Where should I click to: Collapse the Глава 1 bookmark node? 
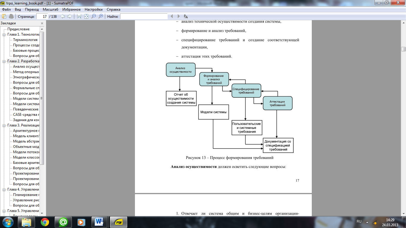[4, 34]
